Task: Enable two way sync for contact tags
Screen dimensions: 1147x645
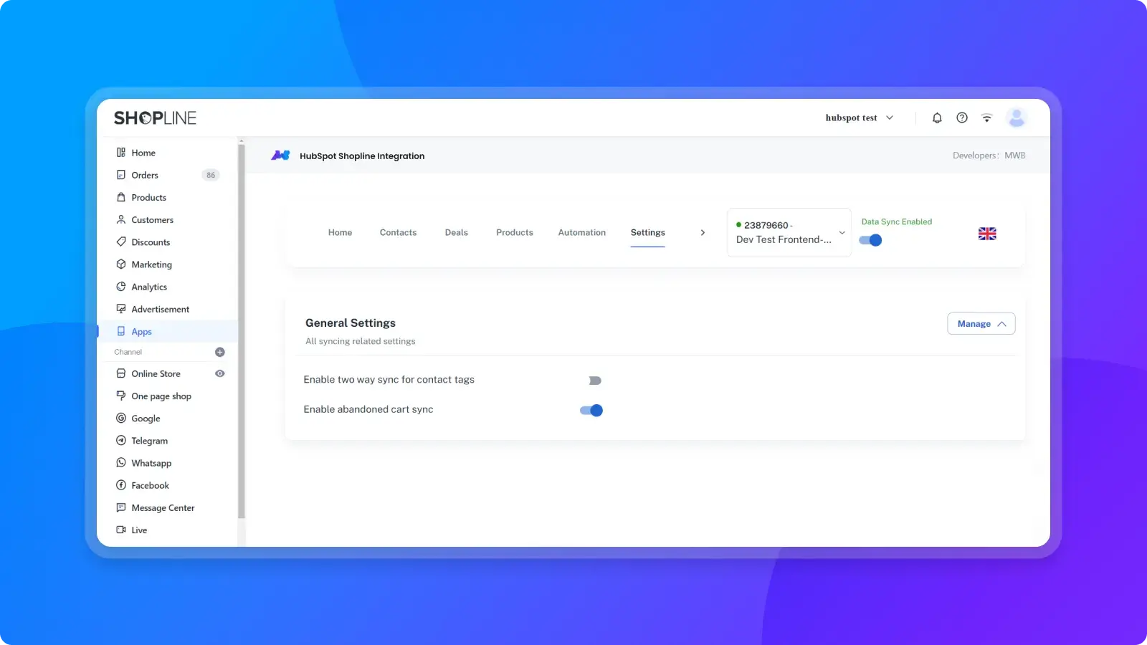Action: pos(594,381)
